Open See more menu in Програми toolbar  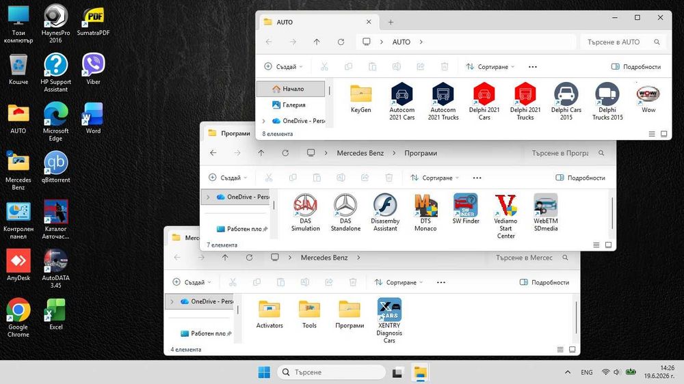(x=477, y=178)
